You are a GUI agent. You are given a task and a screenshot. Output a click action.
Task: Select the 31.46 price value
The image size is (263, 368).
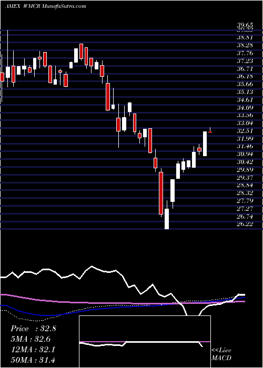245,147
